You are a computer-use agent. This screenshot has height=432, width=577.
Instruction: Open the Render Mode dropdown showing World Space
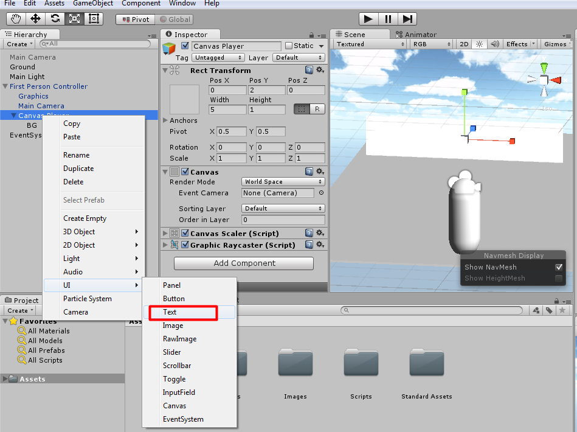click(282, 181)
